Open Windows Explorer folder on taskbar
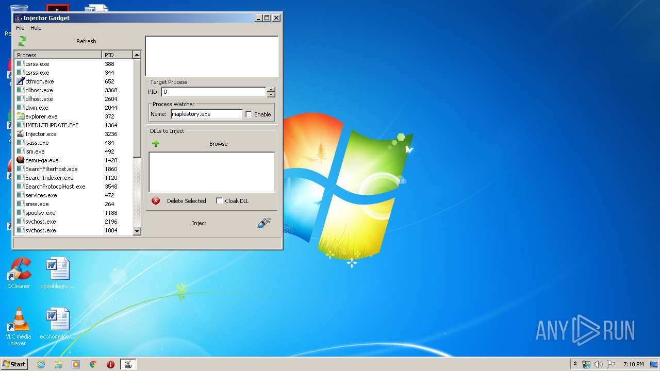The width and height of the screenshot is (660, 371). click(x=58, y=364)
